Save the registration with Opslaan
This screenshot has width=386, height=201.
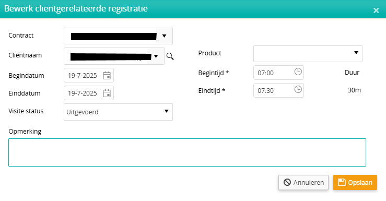click(x=355, y=183)
